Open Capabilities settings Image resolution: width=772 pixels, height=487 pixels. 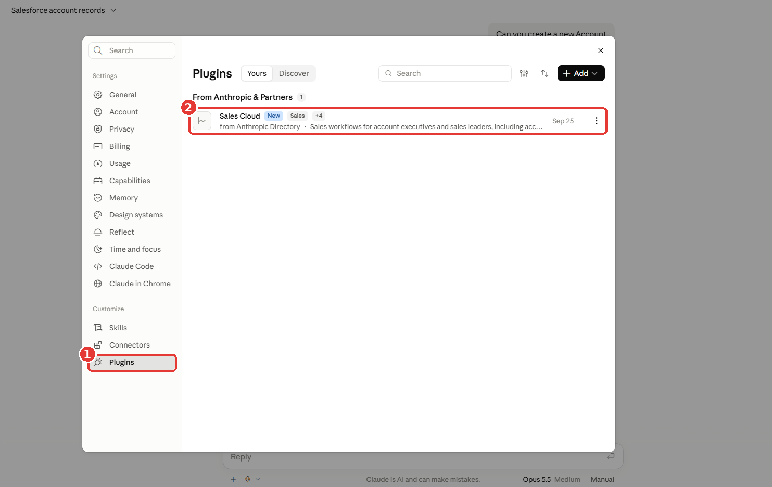132,181
